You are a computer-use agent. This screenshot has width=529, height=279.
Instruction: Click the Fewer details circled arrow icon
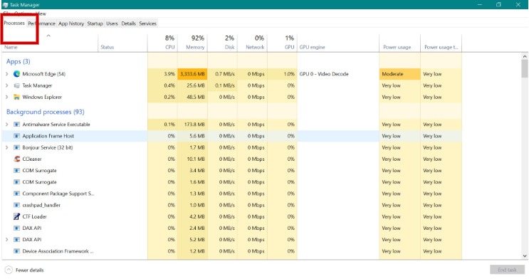pos(9,270)
